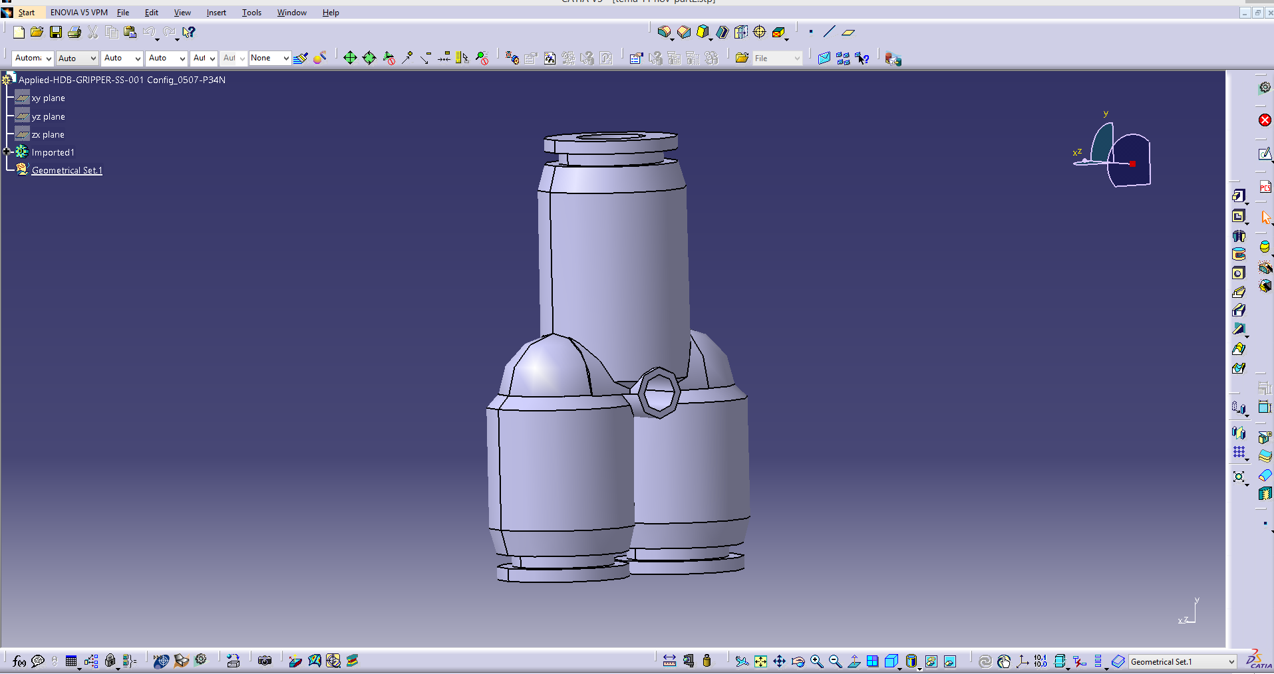This screenshot has height=674, width=1274.
Task: Click the hexagonal port on the 3D model
Action: (x=659, y=393)
